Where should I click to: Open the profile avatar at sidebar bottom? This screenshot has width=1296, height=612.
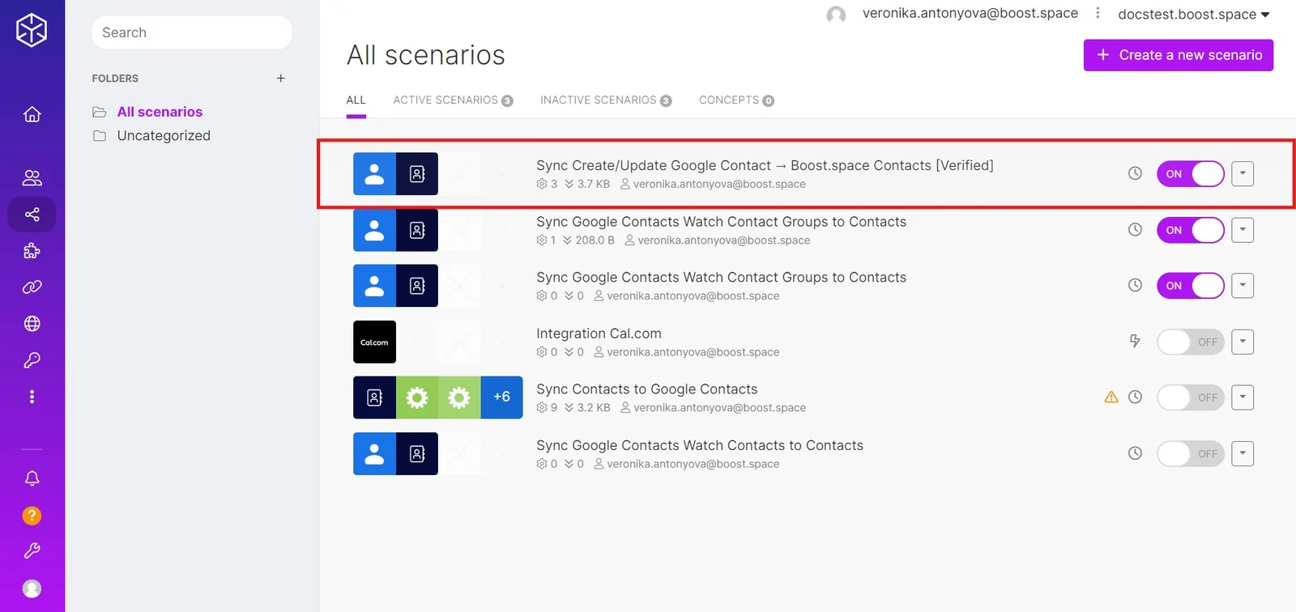pos(32,589)
